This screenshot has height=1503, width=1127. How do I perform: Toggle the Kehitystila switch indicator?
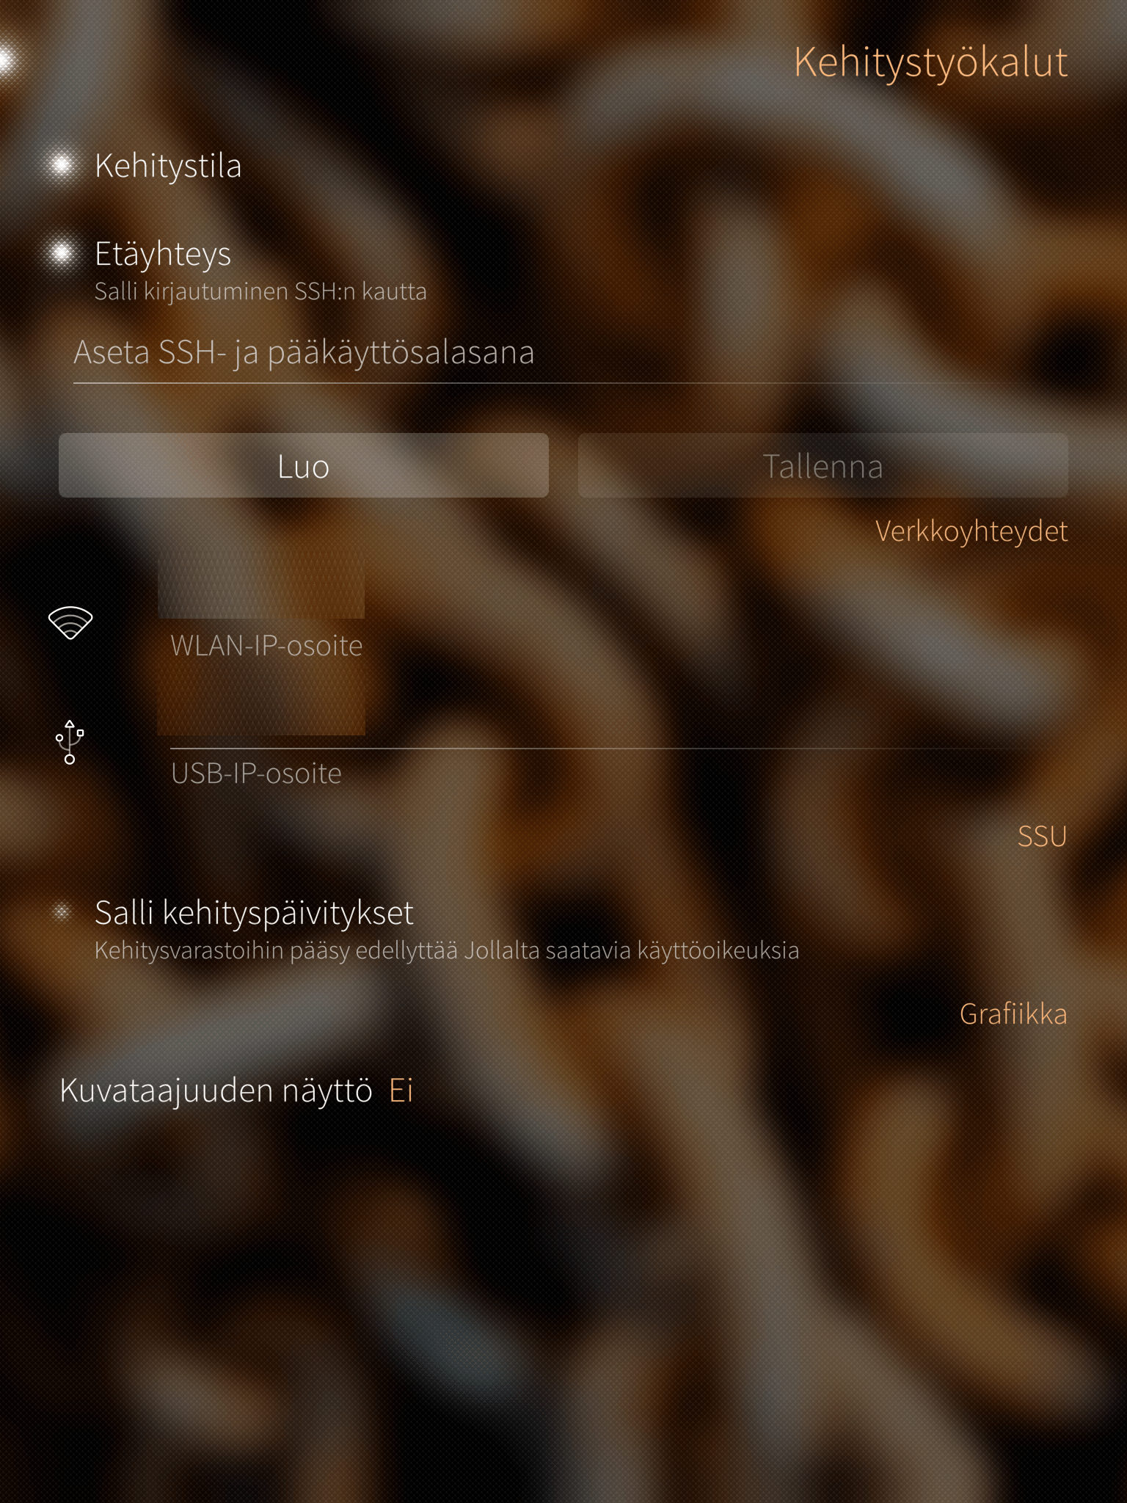pyautogui.click(x=62, y=165)
